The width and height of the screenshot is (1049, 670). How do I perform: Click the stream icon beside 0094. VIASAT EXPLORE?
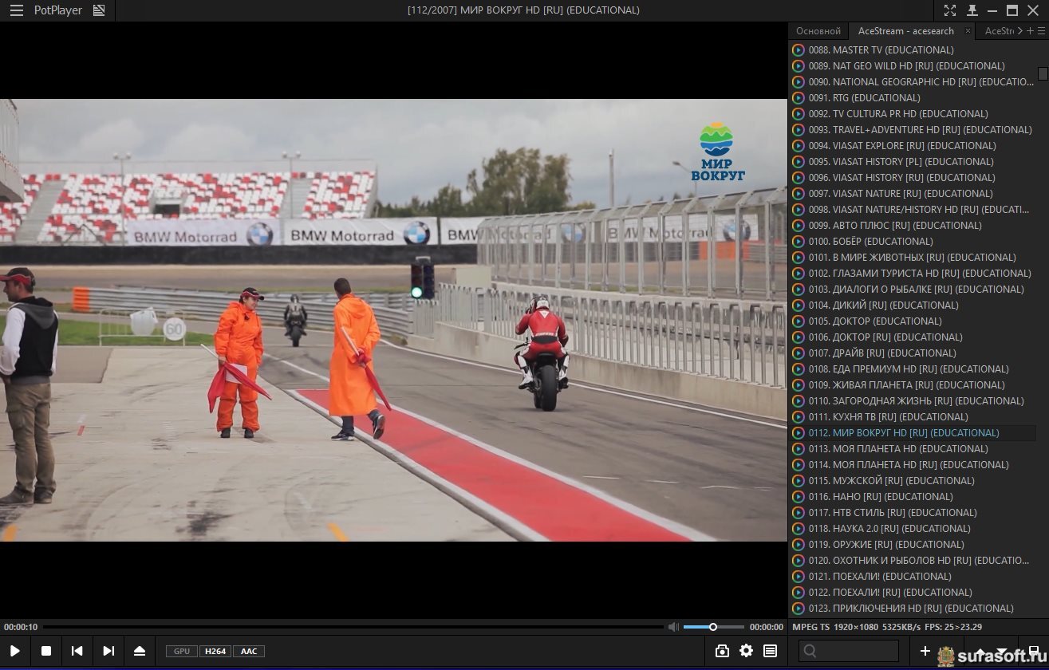coord(799,145)
